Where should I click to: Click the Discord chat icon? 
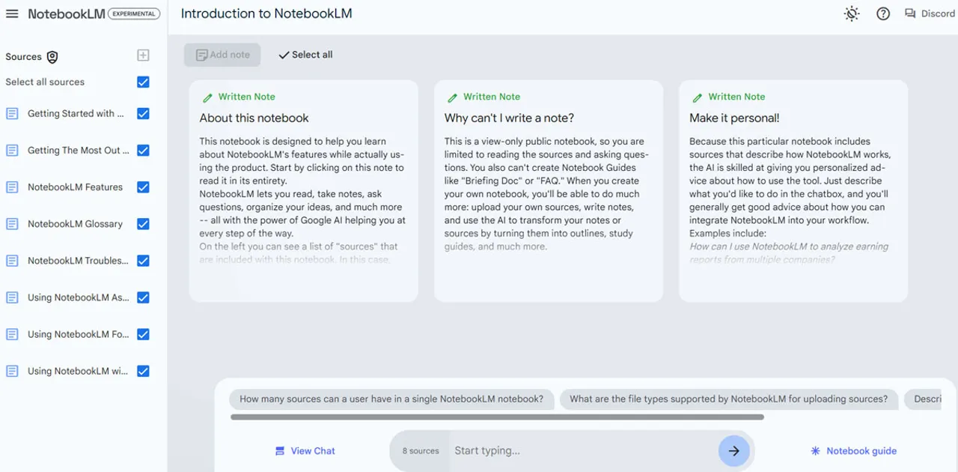point(909,13)
